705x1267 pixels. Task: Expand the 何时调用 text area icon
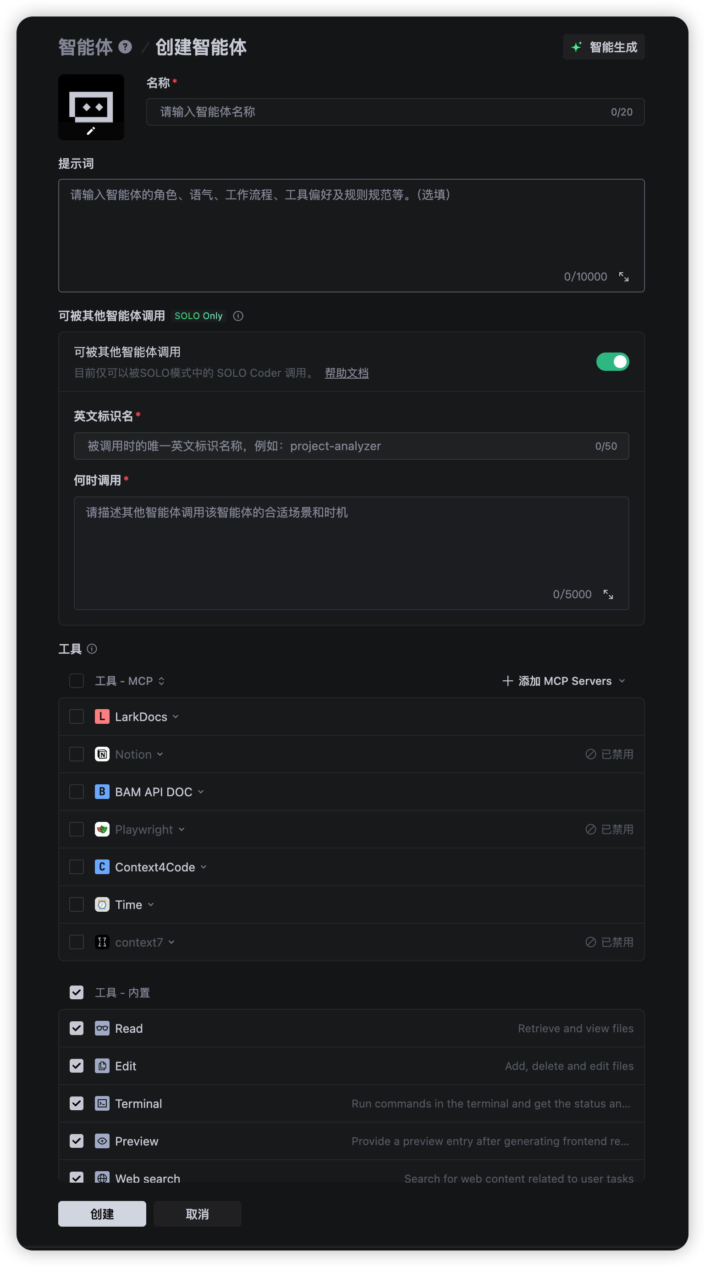click(608, 594)
